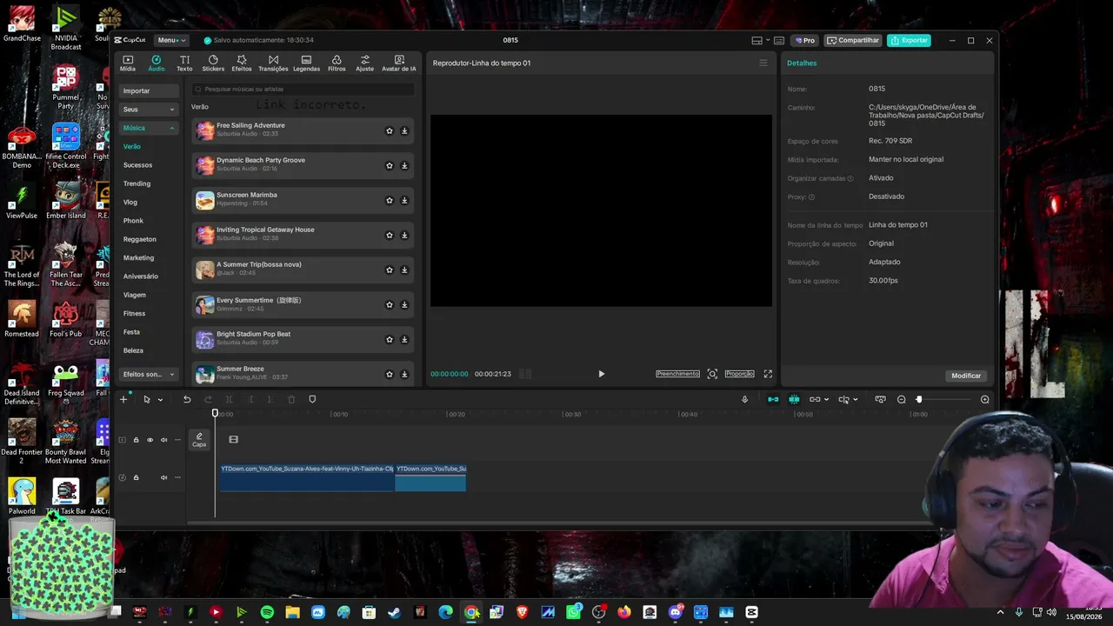Image resolution: width=1113 pixels, height=626 pixels.
Task: Open the Filtros tab
Action: coord(337,63)
